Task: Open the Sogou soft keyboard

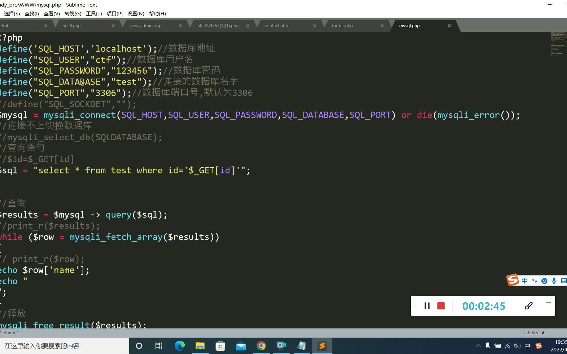Action: [x=564, y=281]
